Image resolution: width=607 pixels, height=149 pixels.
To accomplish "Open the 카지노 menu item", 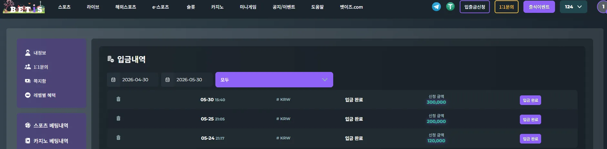I will [217, 7].
